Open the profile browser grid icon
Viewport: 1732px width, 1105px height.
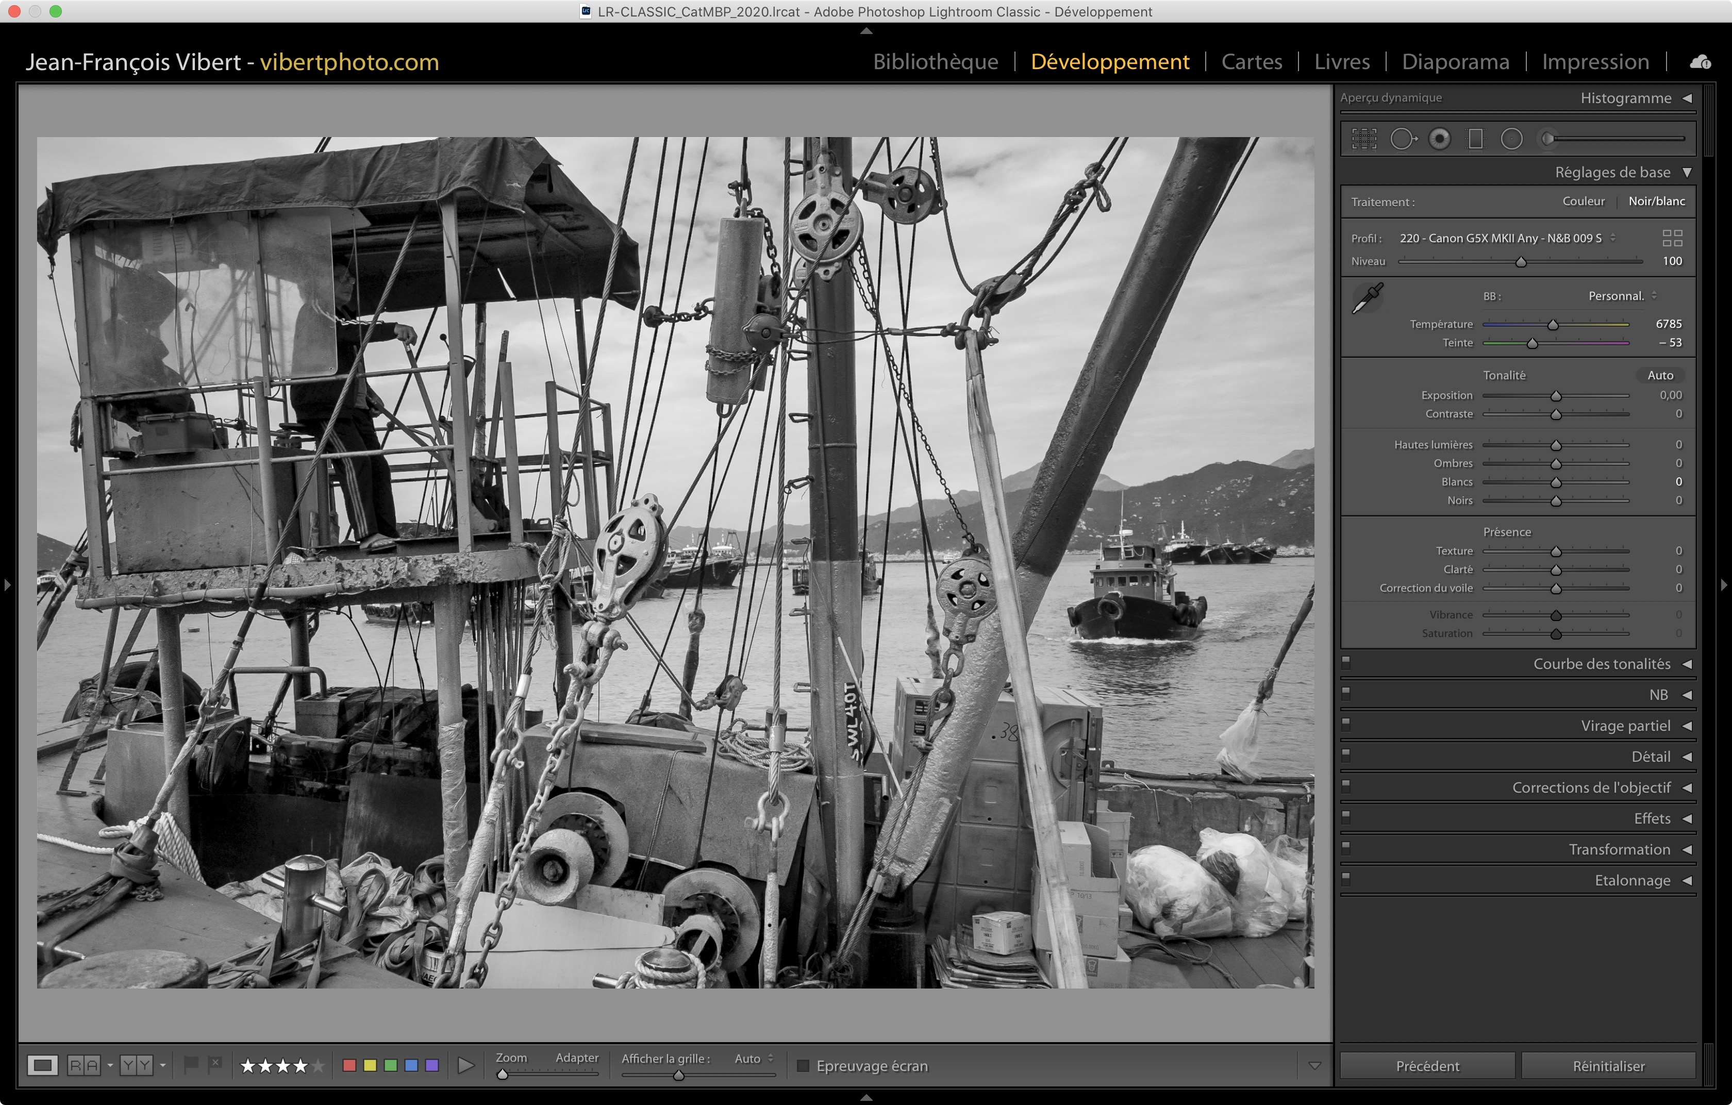pyautogui.click(x=1672, y=238)
